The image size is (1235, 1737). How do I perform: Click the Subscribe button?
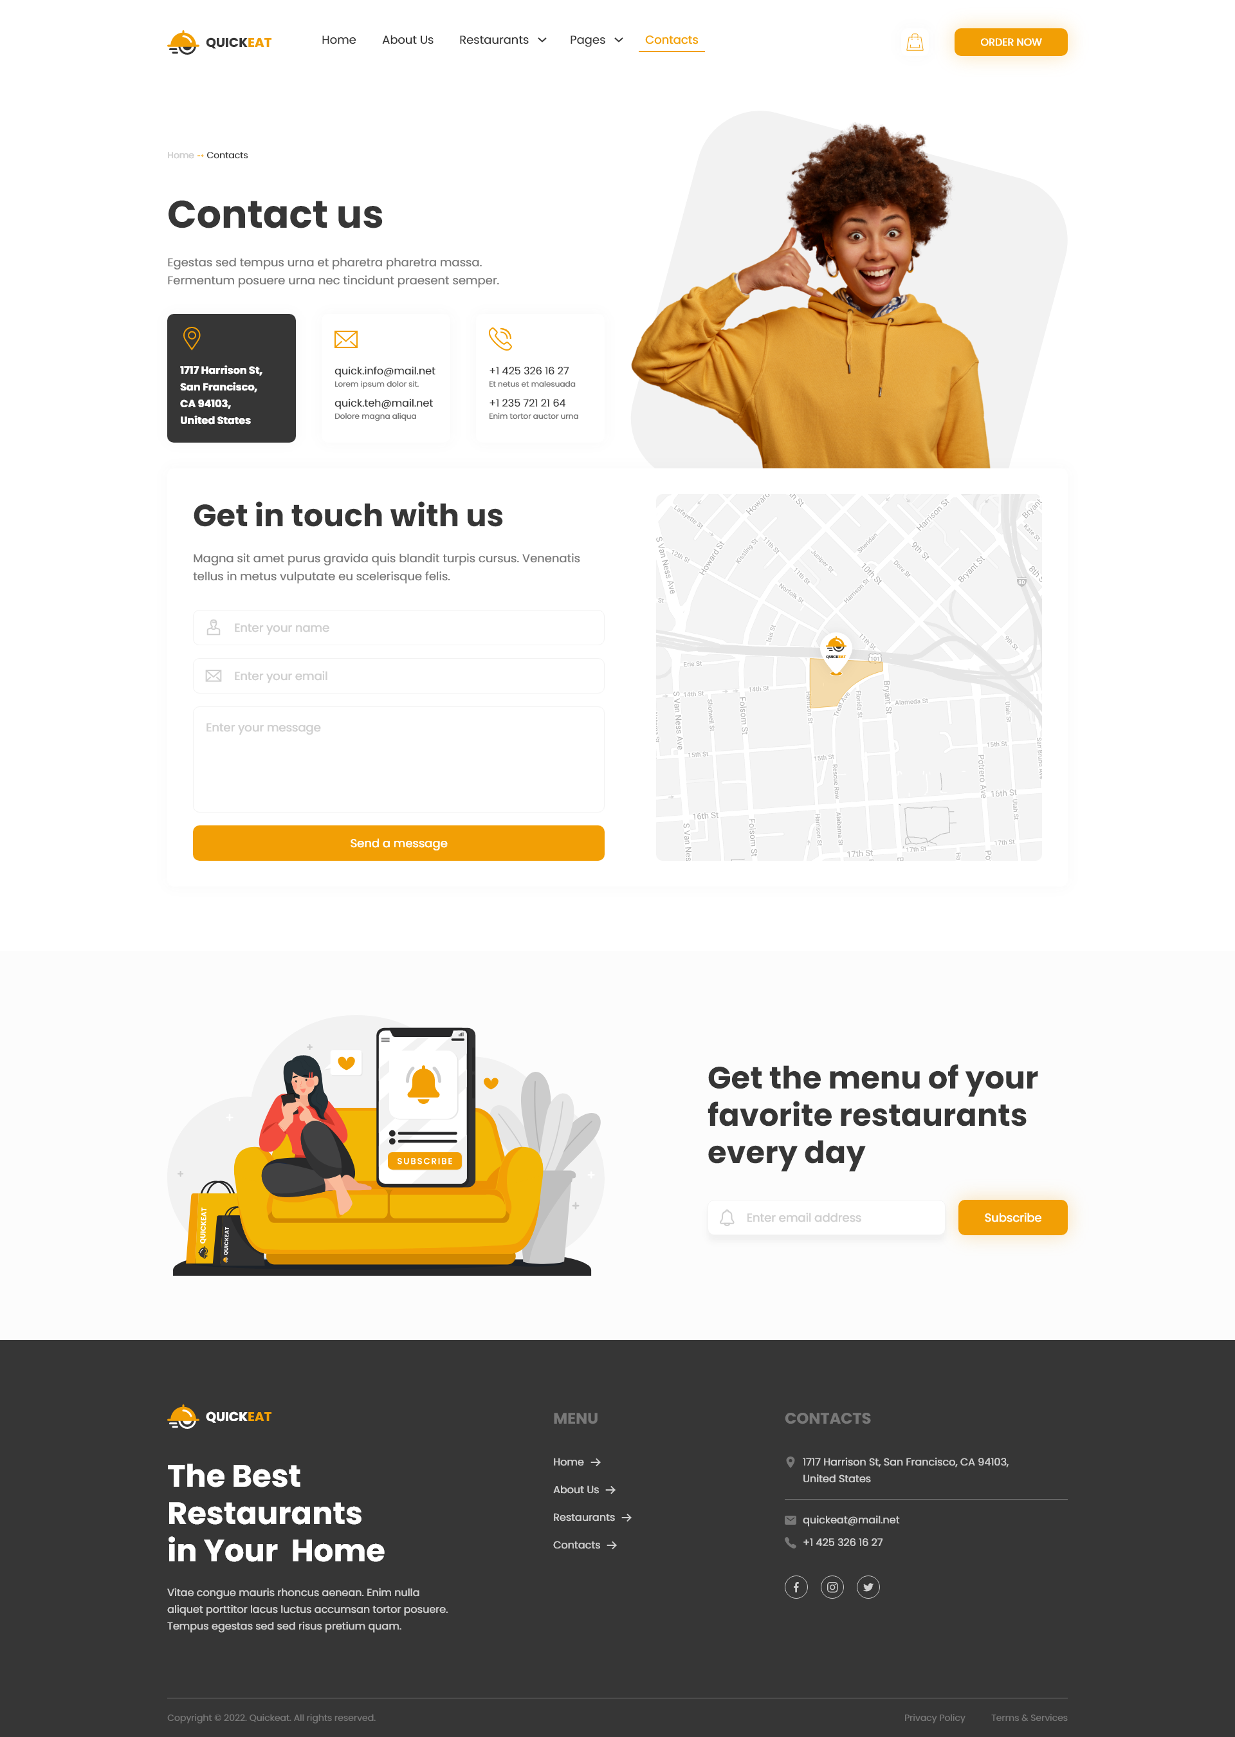pos(1012,1217)
